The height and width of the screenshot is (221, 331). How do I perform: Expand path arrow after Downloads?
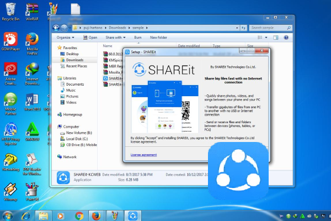129,28
